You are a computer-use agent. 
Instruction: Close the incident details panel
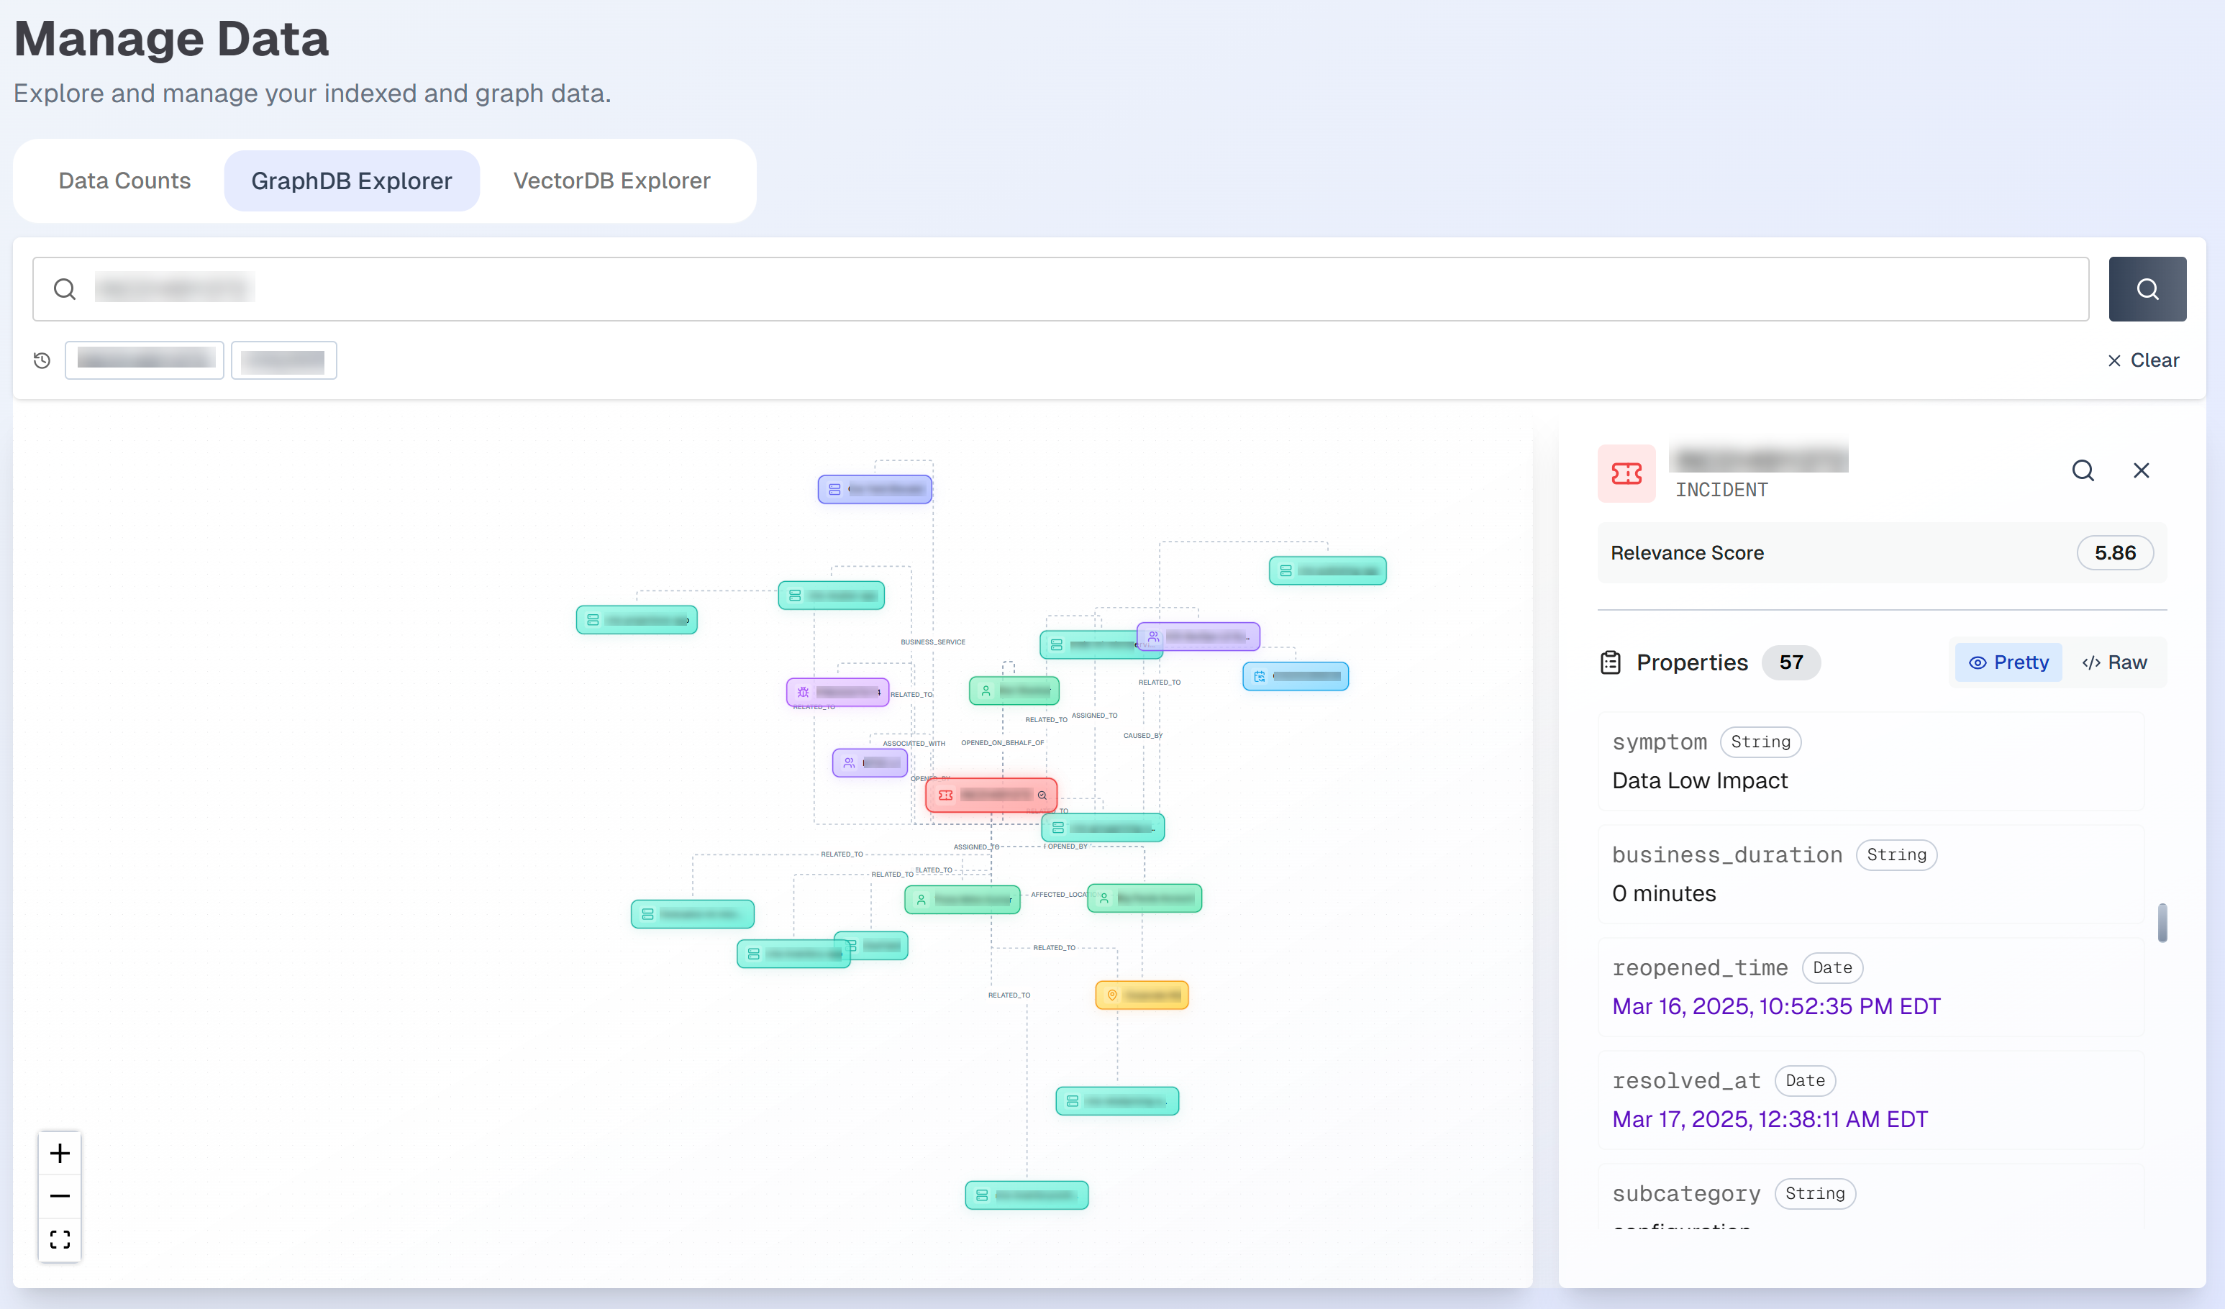coord(2141,470)
